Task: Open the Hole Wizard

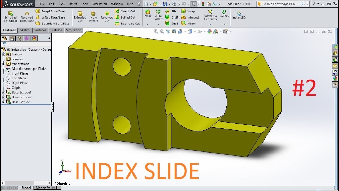Action: [93, 17]
